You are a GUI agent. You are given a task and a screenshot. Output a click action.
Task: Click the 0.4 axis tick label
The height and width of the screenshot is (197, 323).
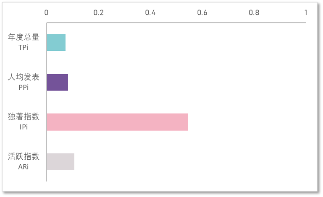[x=150, y=13]
